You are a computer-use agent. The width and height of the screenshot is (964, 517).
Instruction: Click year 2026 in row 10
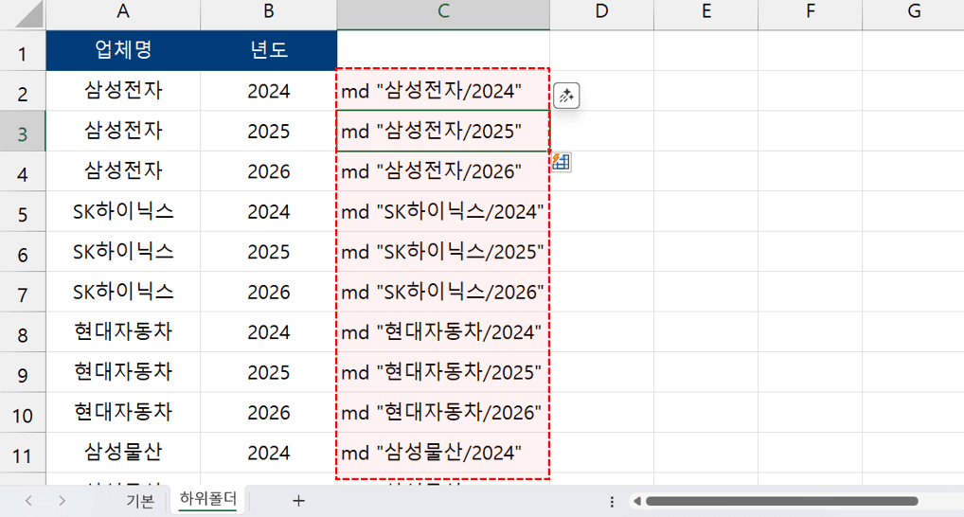point(268,413)
